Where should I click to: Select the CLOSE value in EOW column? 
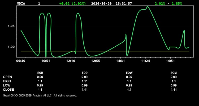point(129,90)
